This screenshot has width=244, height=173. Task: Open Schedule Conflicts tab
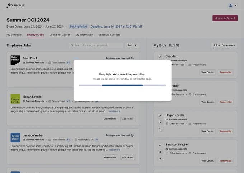[109, 35]
